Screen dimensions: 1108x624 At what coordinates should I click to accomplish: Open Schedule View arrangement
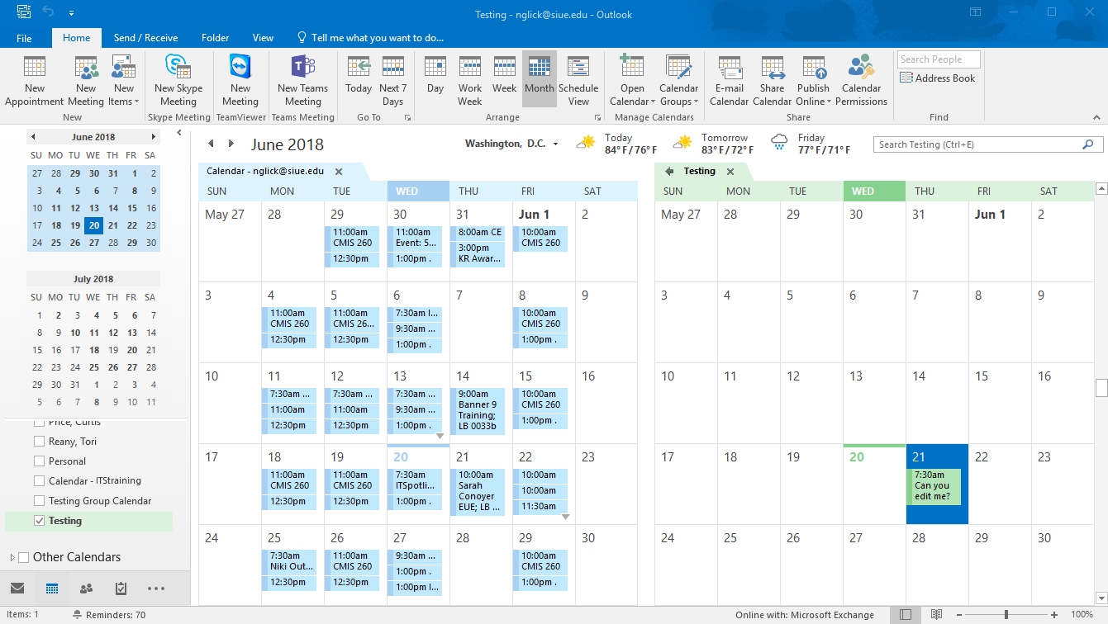point(578,81)
